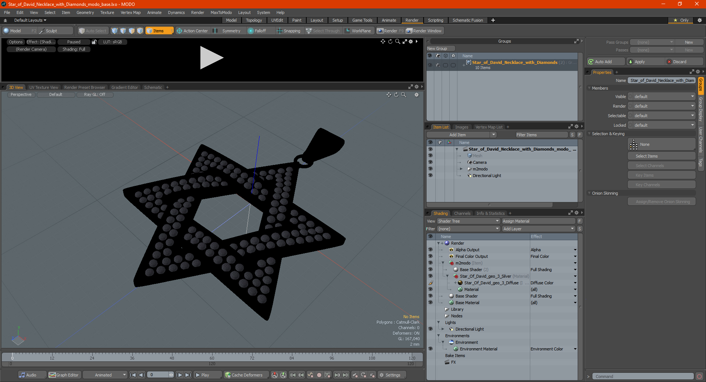Image resolution: width=706 pixels, height=382 pixels.
Task: Open the Geometry menu
Action: click(85, 12)
